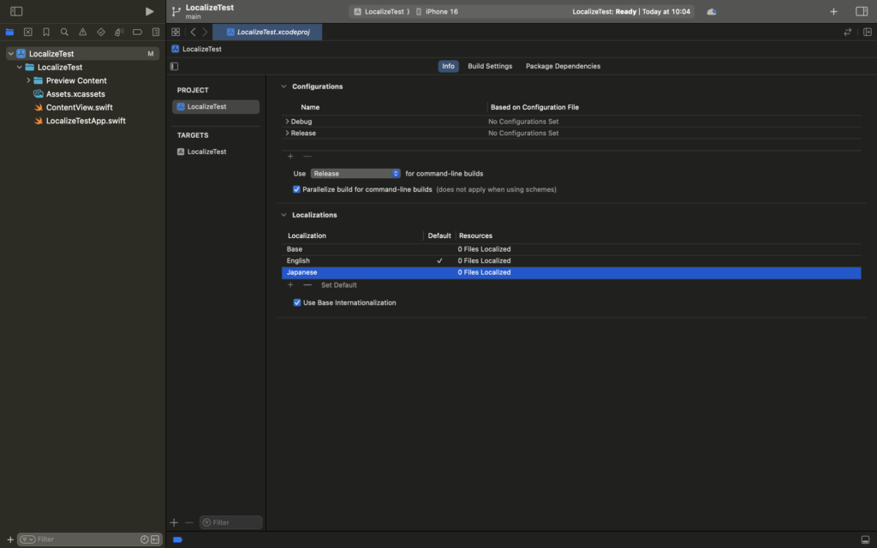Select the LocalizeTest.xcodeproj editor tab
Viewport: 877px width, 548px height.
point(267,32)
